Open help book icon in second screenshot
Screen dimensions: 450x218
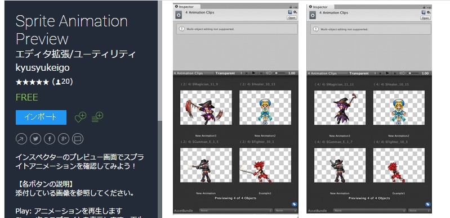pyautogui.click(x=424, y=12)
